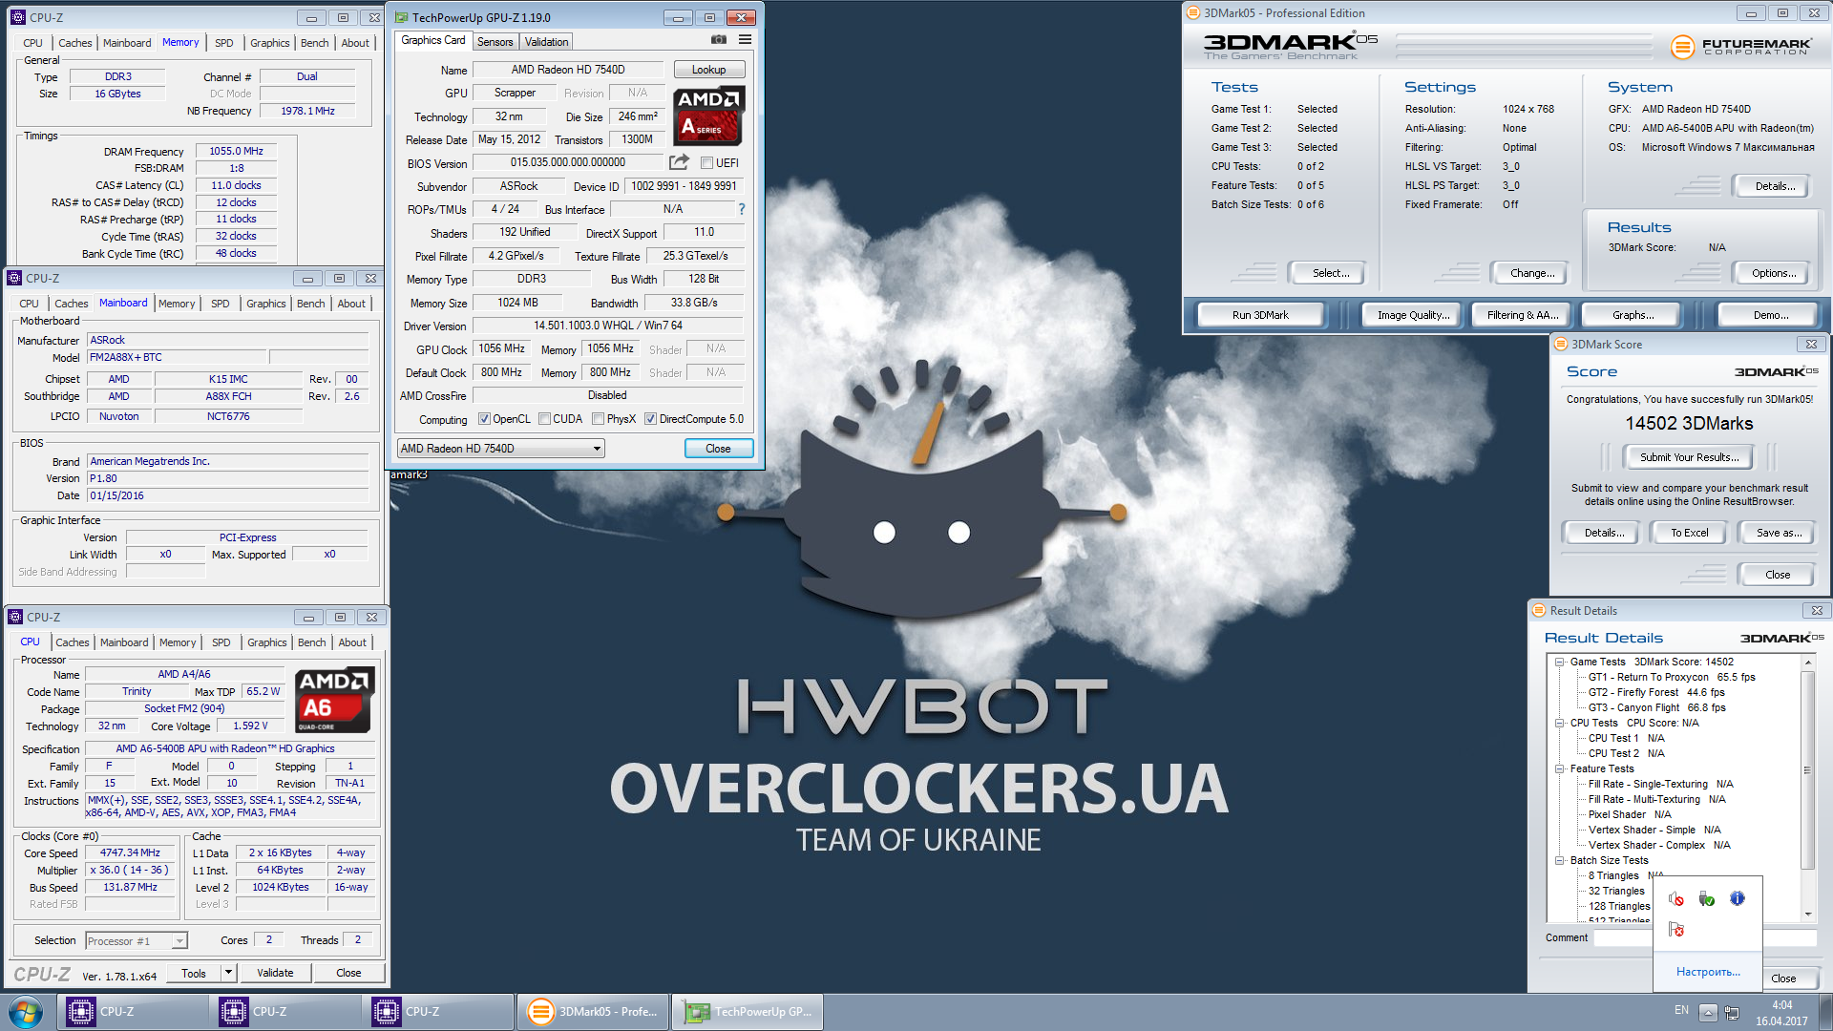This screenshot has height=1031, width=1833.
Task: Click the Change button under Settings
Action: coord(1531,273)
